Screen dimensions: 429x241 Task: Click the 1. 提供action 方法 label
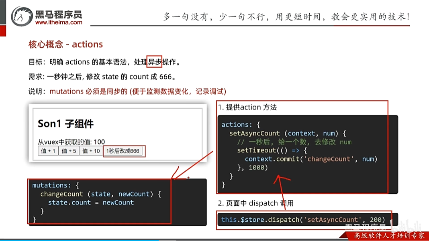(x=247, y=107)
